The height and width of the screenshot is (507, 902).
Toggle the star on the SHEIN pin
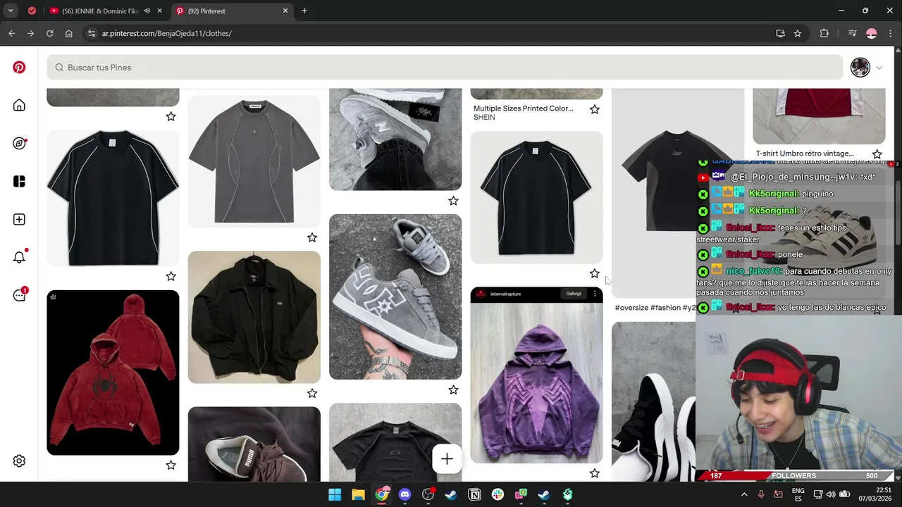[594, 109]
